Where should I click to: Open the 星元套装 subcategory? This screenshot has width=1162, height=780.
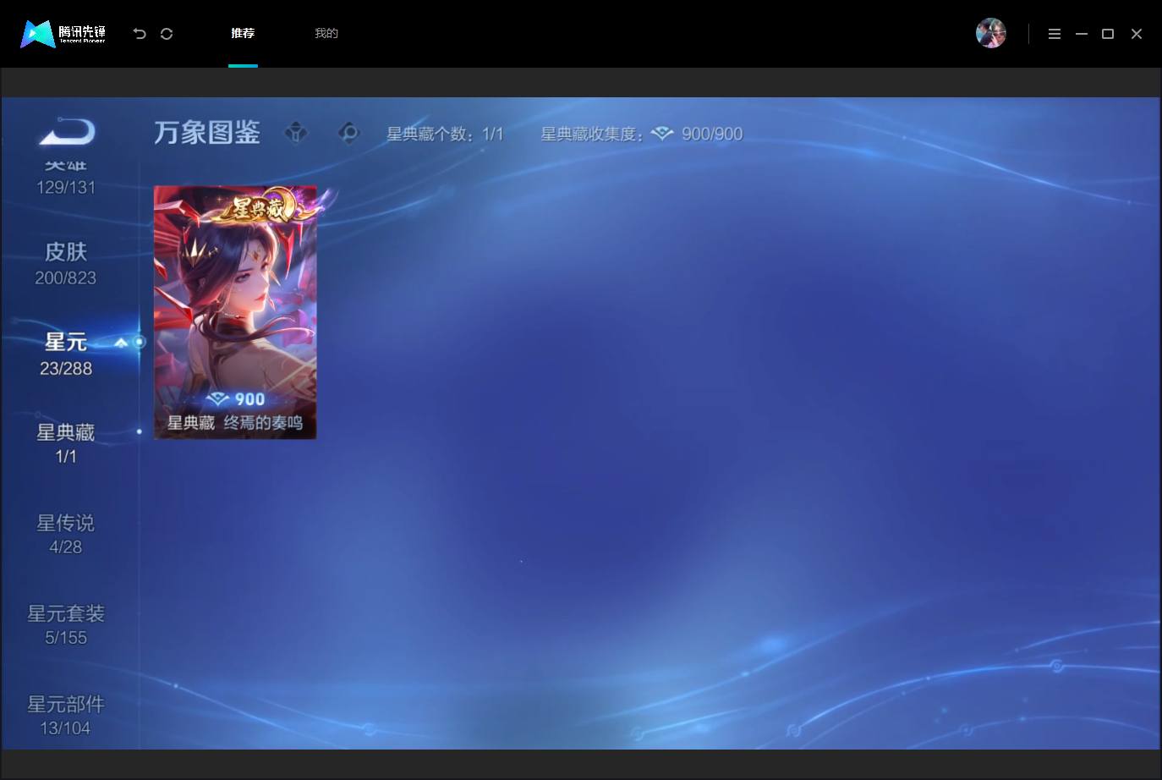(66, 624)
